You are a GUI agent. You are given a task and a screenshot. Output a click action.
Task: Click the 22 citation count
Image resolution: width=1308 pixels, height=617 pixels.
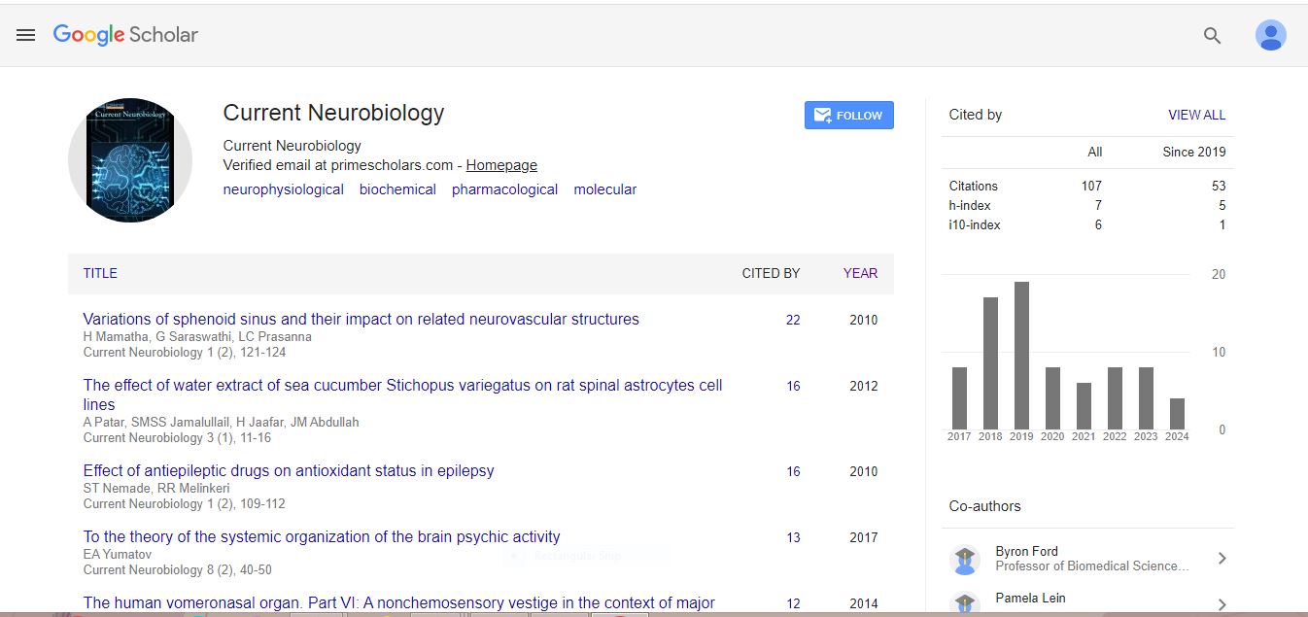pyautogui.click(x=793, y=320)
